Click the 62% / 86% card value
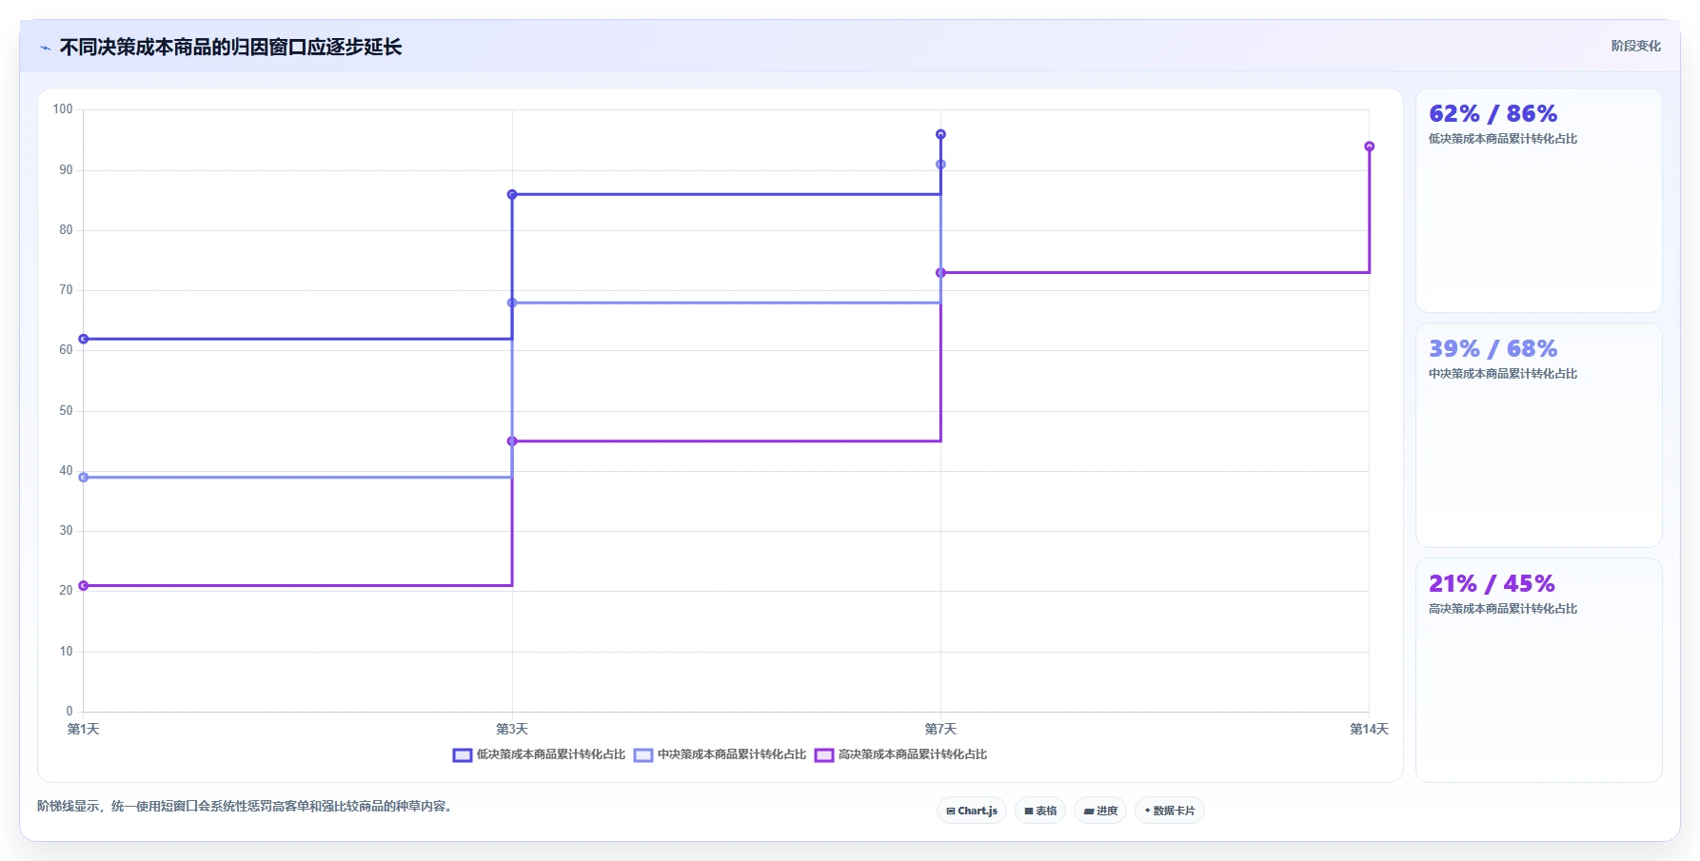 1492,114
